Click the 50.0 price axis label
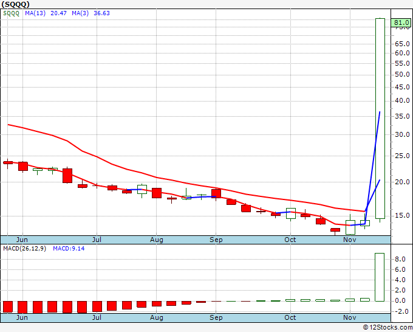Screen dimensions: 413x332 [402, 74]
